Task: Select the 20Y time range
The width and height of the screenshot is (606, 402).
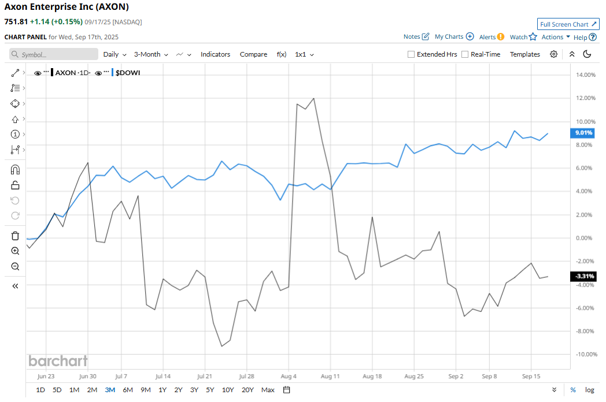Action: pos(247,390)
